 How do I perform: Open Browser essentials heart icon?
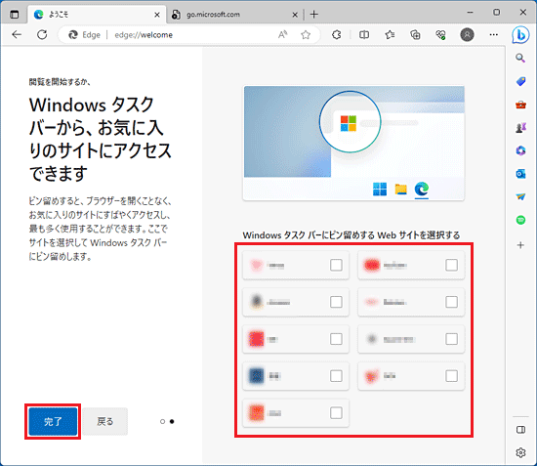coord(440,34)
